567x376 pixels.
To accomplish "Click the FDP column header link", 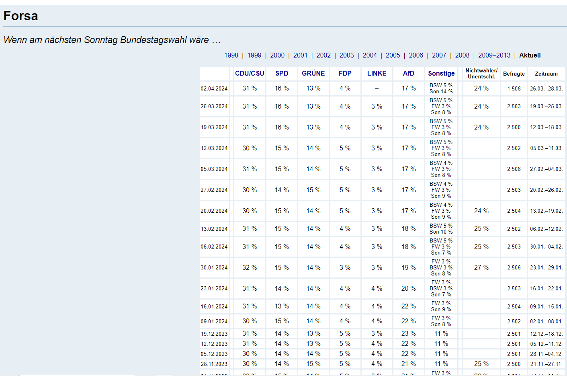I will coord(345,73).
